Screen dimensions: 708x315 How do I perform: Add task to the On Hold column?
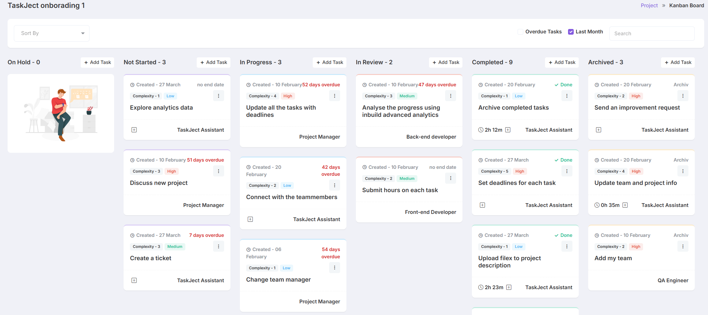pos(97,62)
